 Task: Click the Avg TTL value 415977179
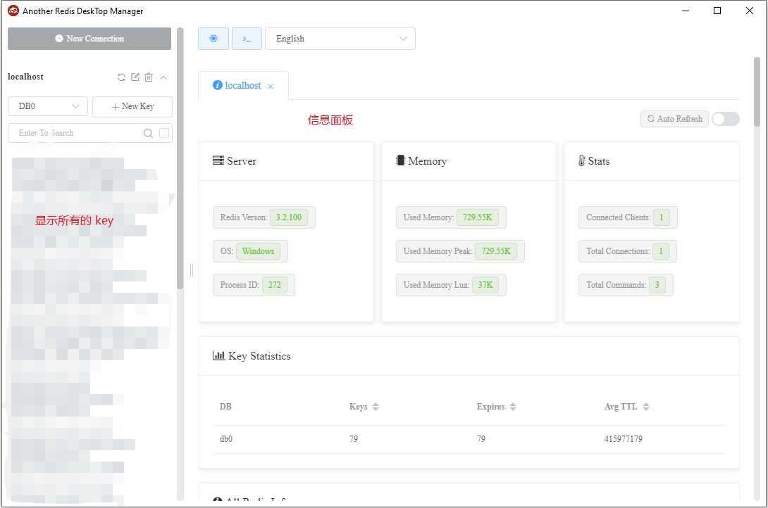point(623,439)
